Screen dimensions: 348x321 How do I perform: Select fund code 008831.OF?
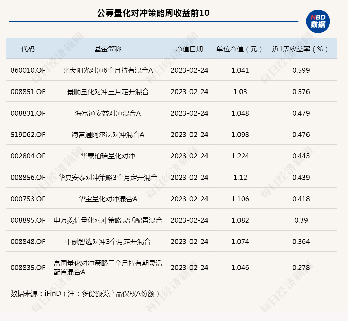(x=28, y=113)
